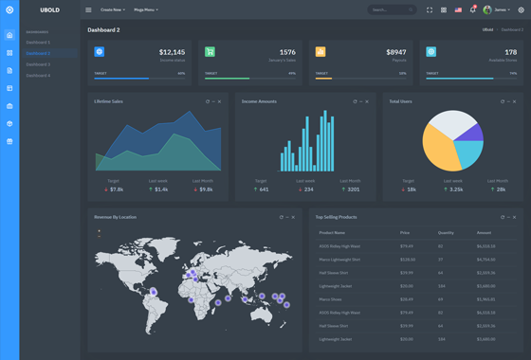Open the apps grid icon in the top bar
This screenshot has width=531, height=360.
(x=444, y=9)
